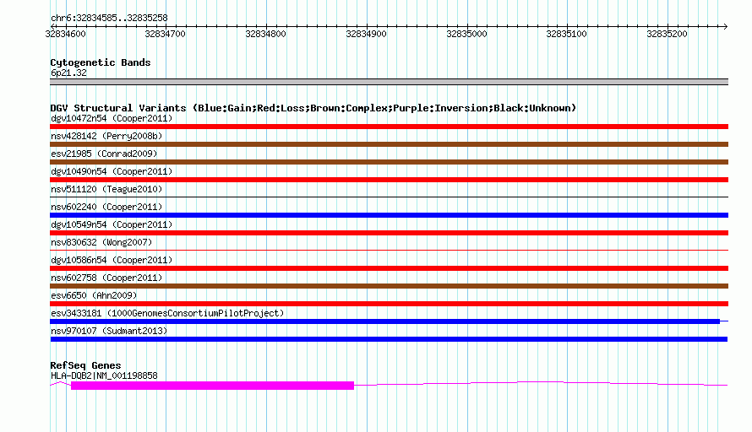Select dgv10549n54 (Cooper2011) variant label

coord(112,224)
